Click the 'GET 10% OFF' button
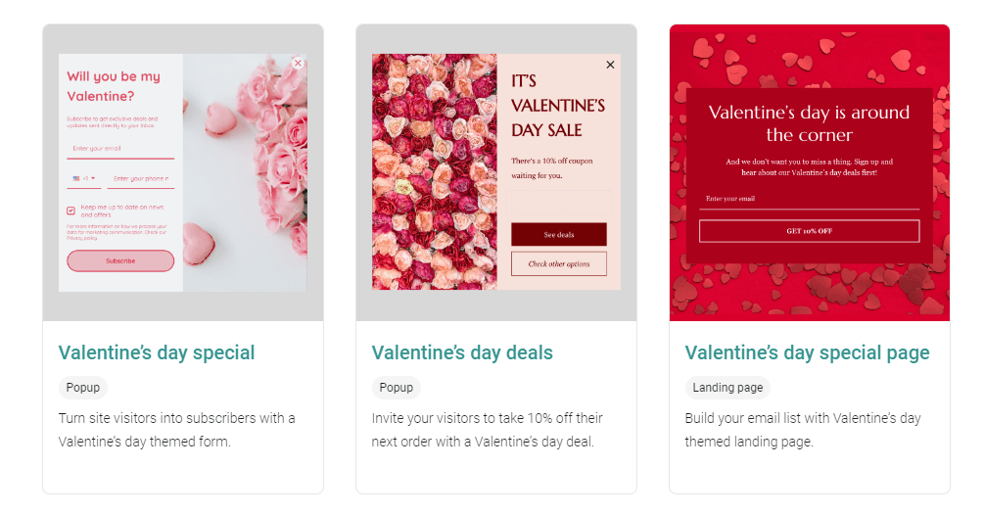984x515 pixels. pyautogui.click(x=809, y=231)
